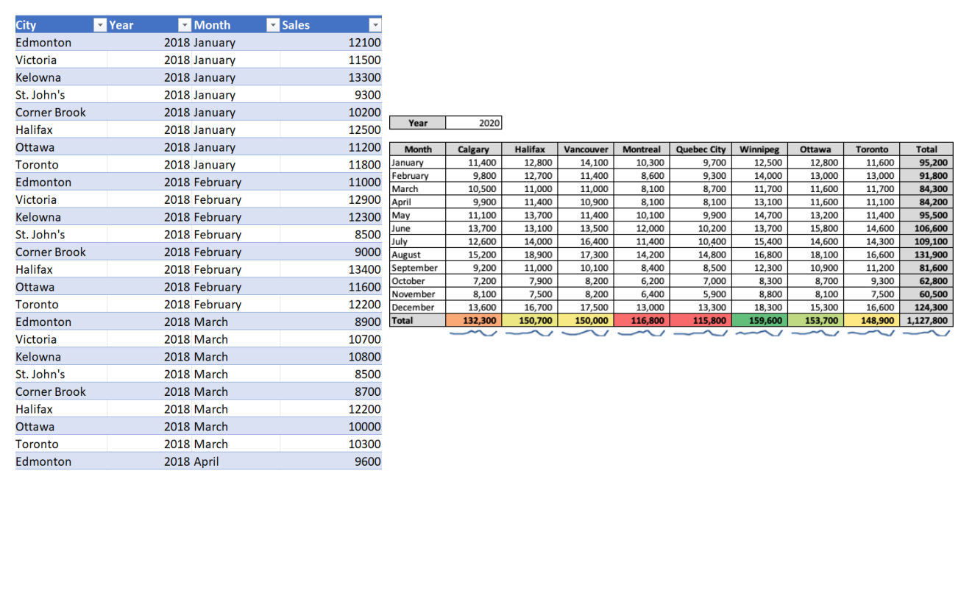
Task: Open the Year column filter dropdown
Action: coord(185,24)
